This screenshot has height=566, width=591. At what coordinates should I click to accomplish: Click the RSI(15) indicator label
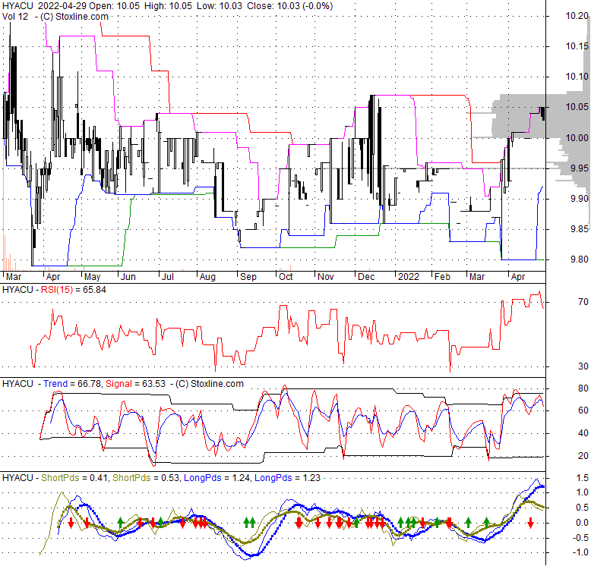[x=56, y=290]
